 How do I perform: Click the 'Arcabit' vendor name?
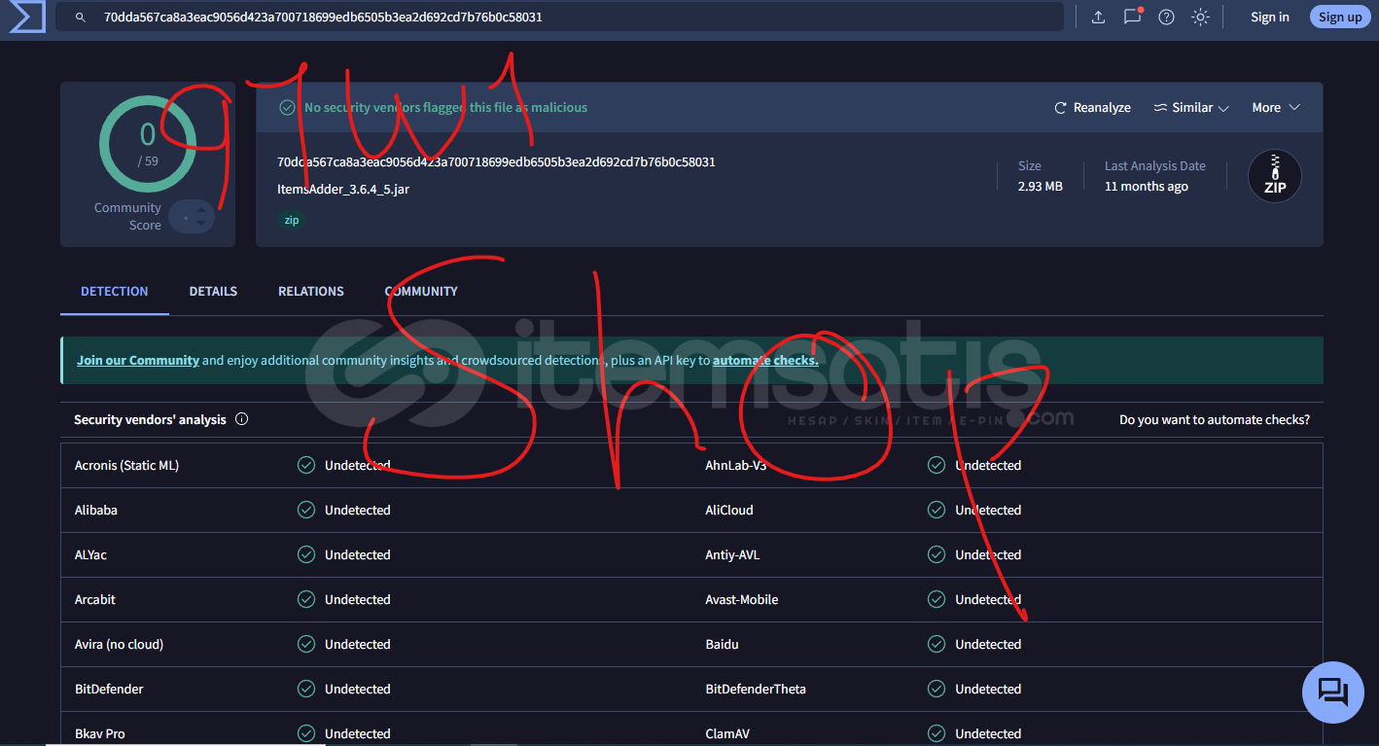click(x=95, y=599)
